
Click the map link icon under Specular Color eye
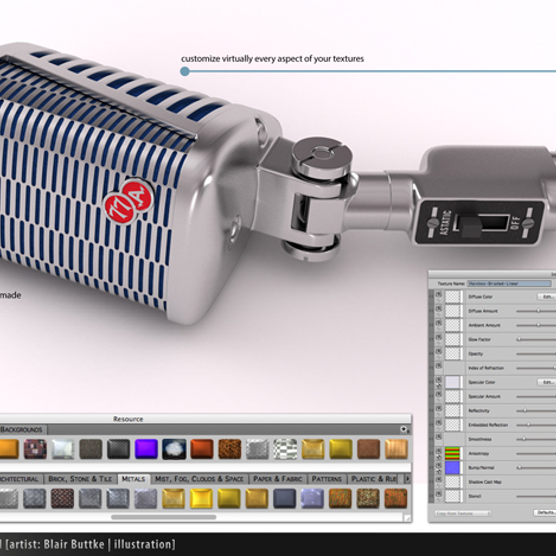pyautogui.click(x=439, y=386)
